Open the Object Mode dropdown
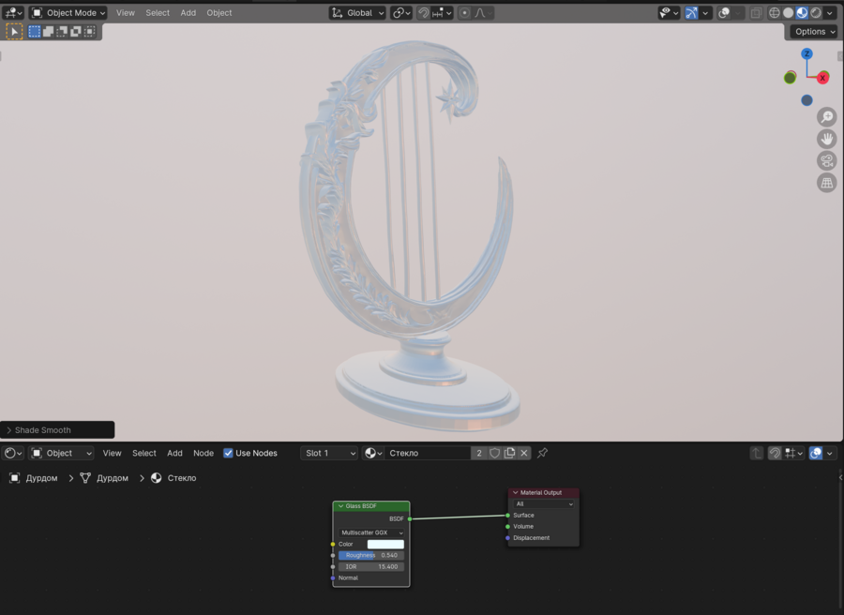844x615 pixels. 68,13
